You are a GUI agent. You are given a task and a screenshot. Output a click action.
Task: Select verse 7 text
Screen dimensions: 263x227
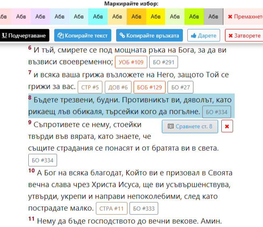coord(129,81)
